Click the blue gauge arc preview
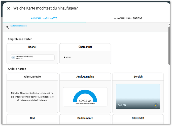The image size is (172, 126). (85, 95)
